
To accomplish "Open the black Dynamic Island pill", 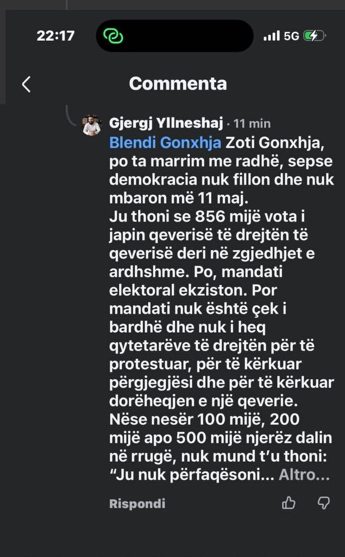I will pyautogui.click(x=174, y=36).
